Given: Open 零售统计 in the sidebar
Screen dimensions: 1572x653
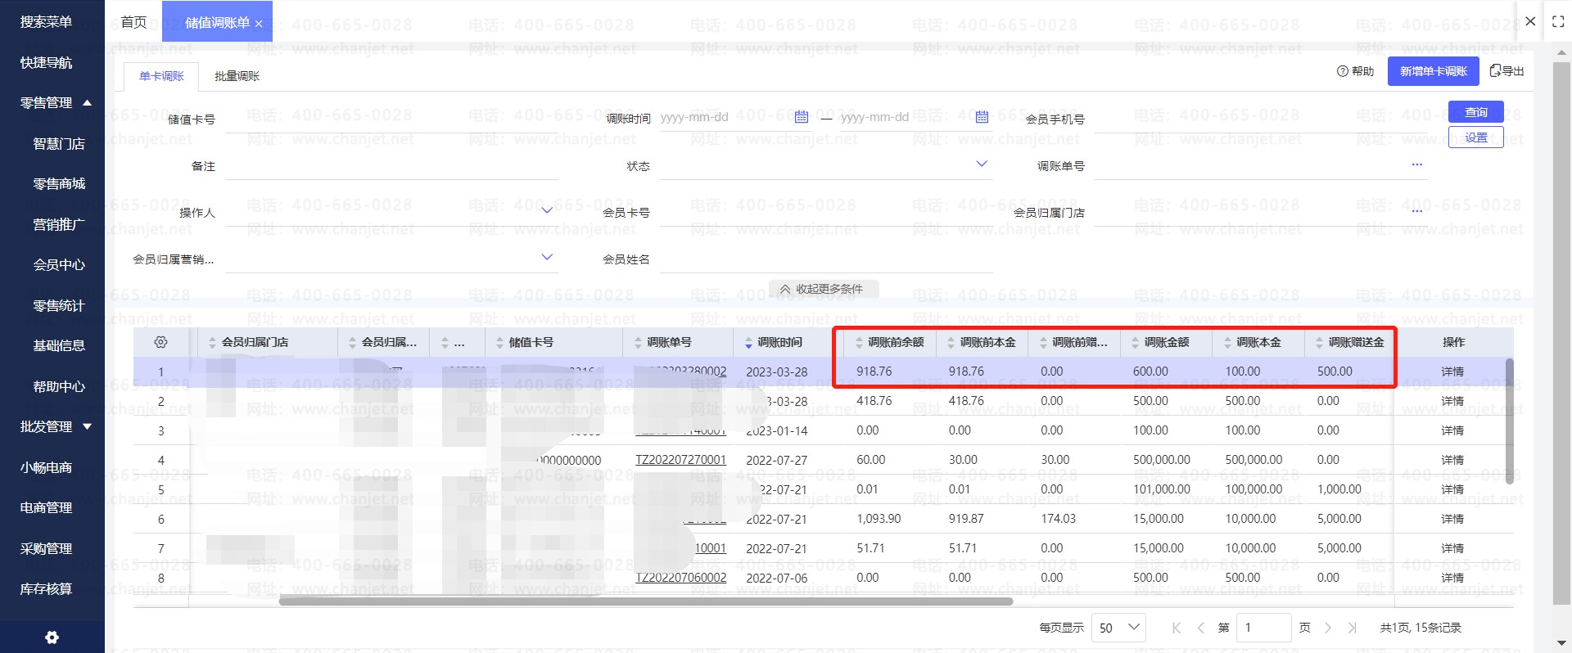Looking at the screenshot, I should (59, 306).
